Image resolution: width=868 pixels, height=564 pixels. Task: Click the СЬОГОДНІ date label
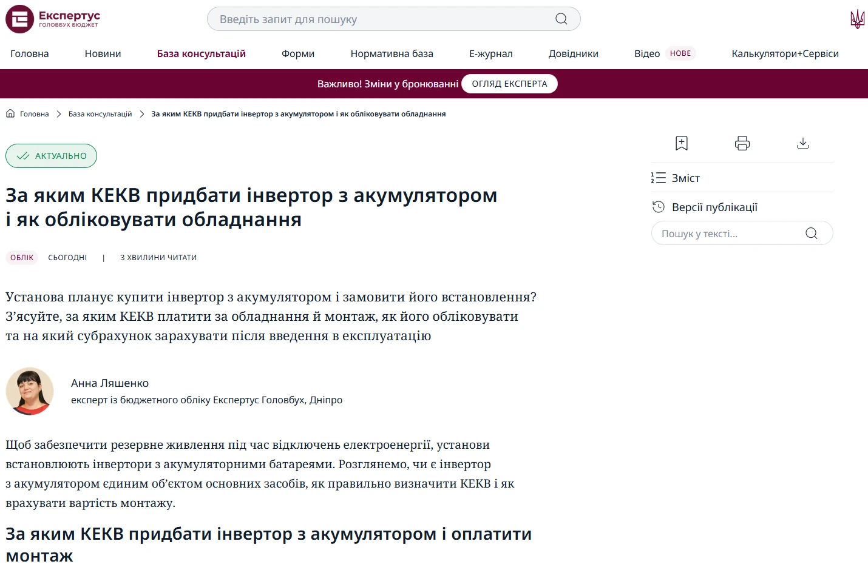point(67,258)
